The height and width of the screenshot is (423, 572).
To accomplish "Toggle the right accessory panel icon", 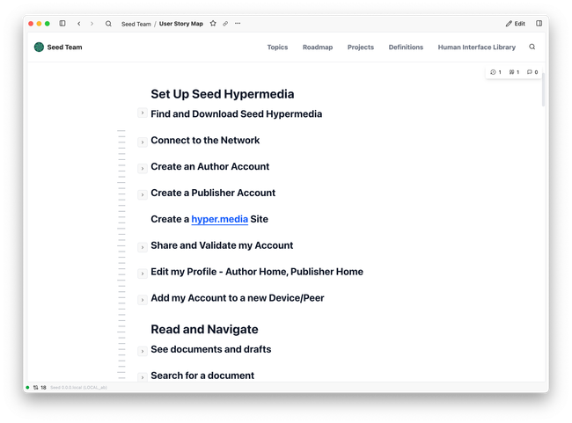I will 539,24.
